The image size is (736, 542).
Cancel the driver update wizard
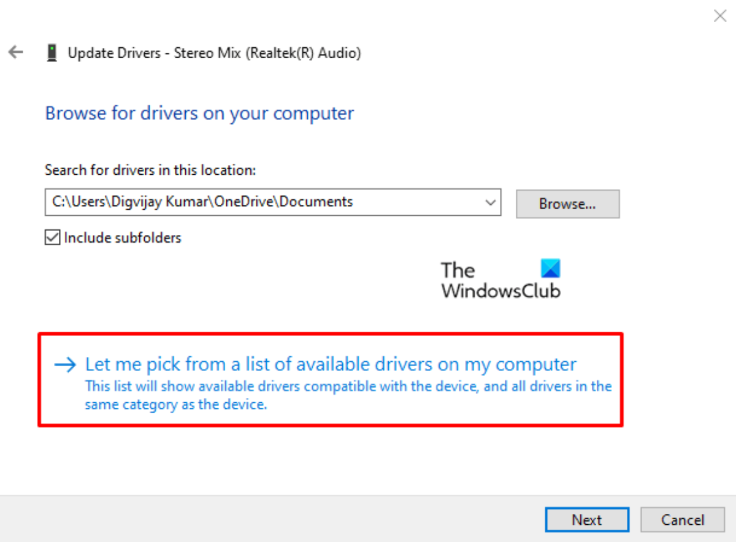coord(682,520)
